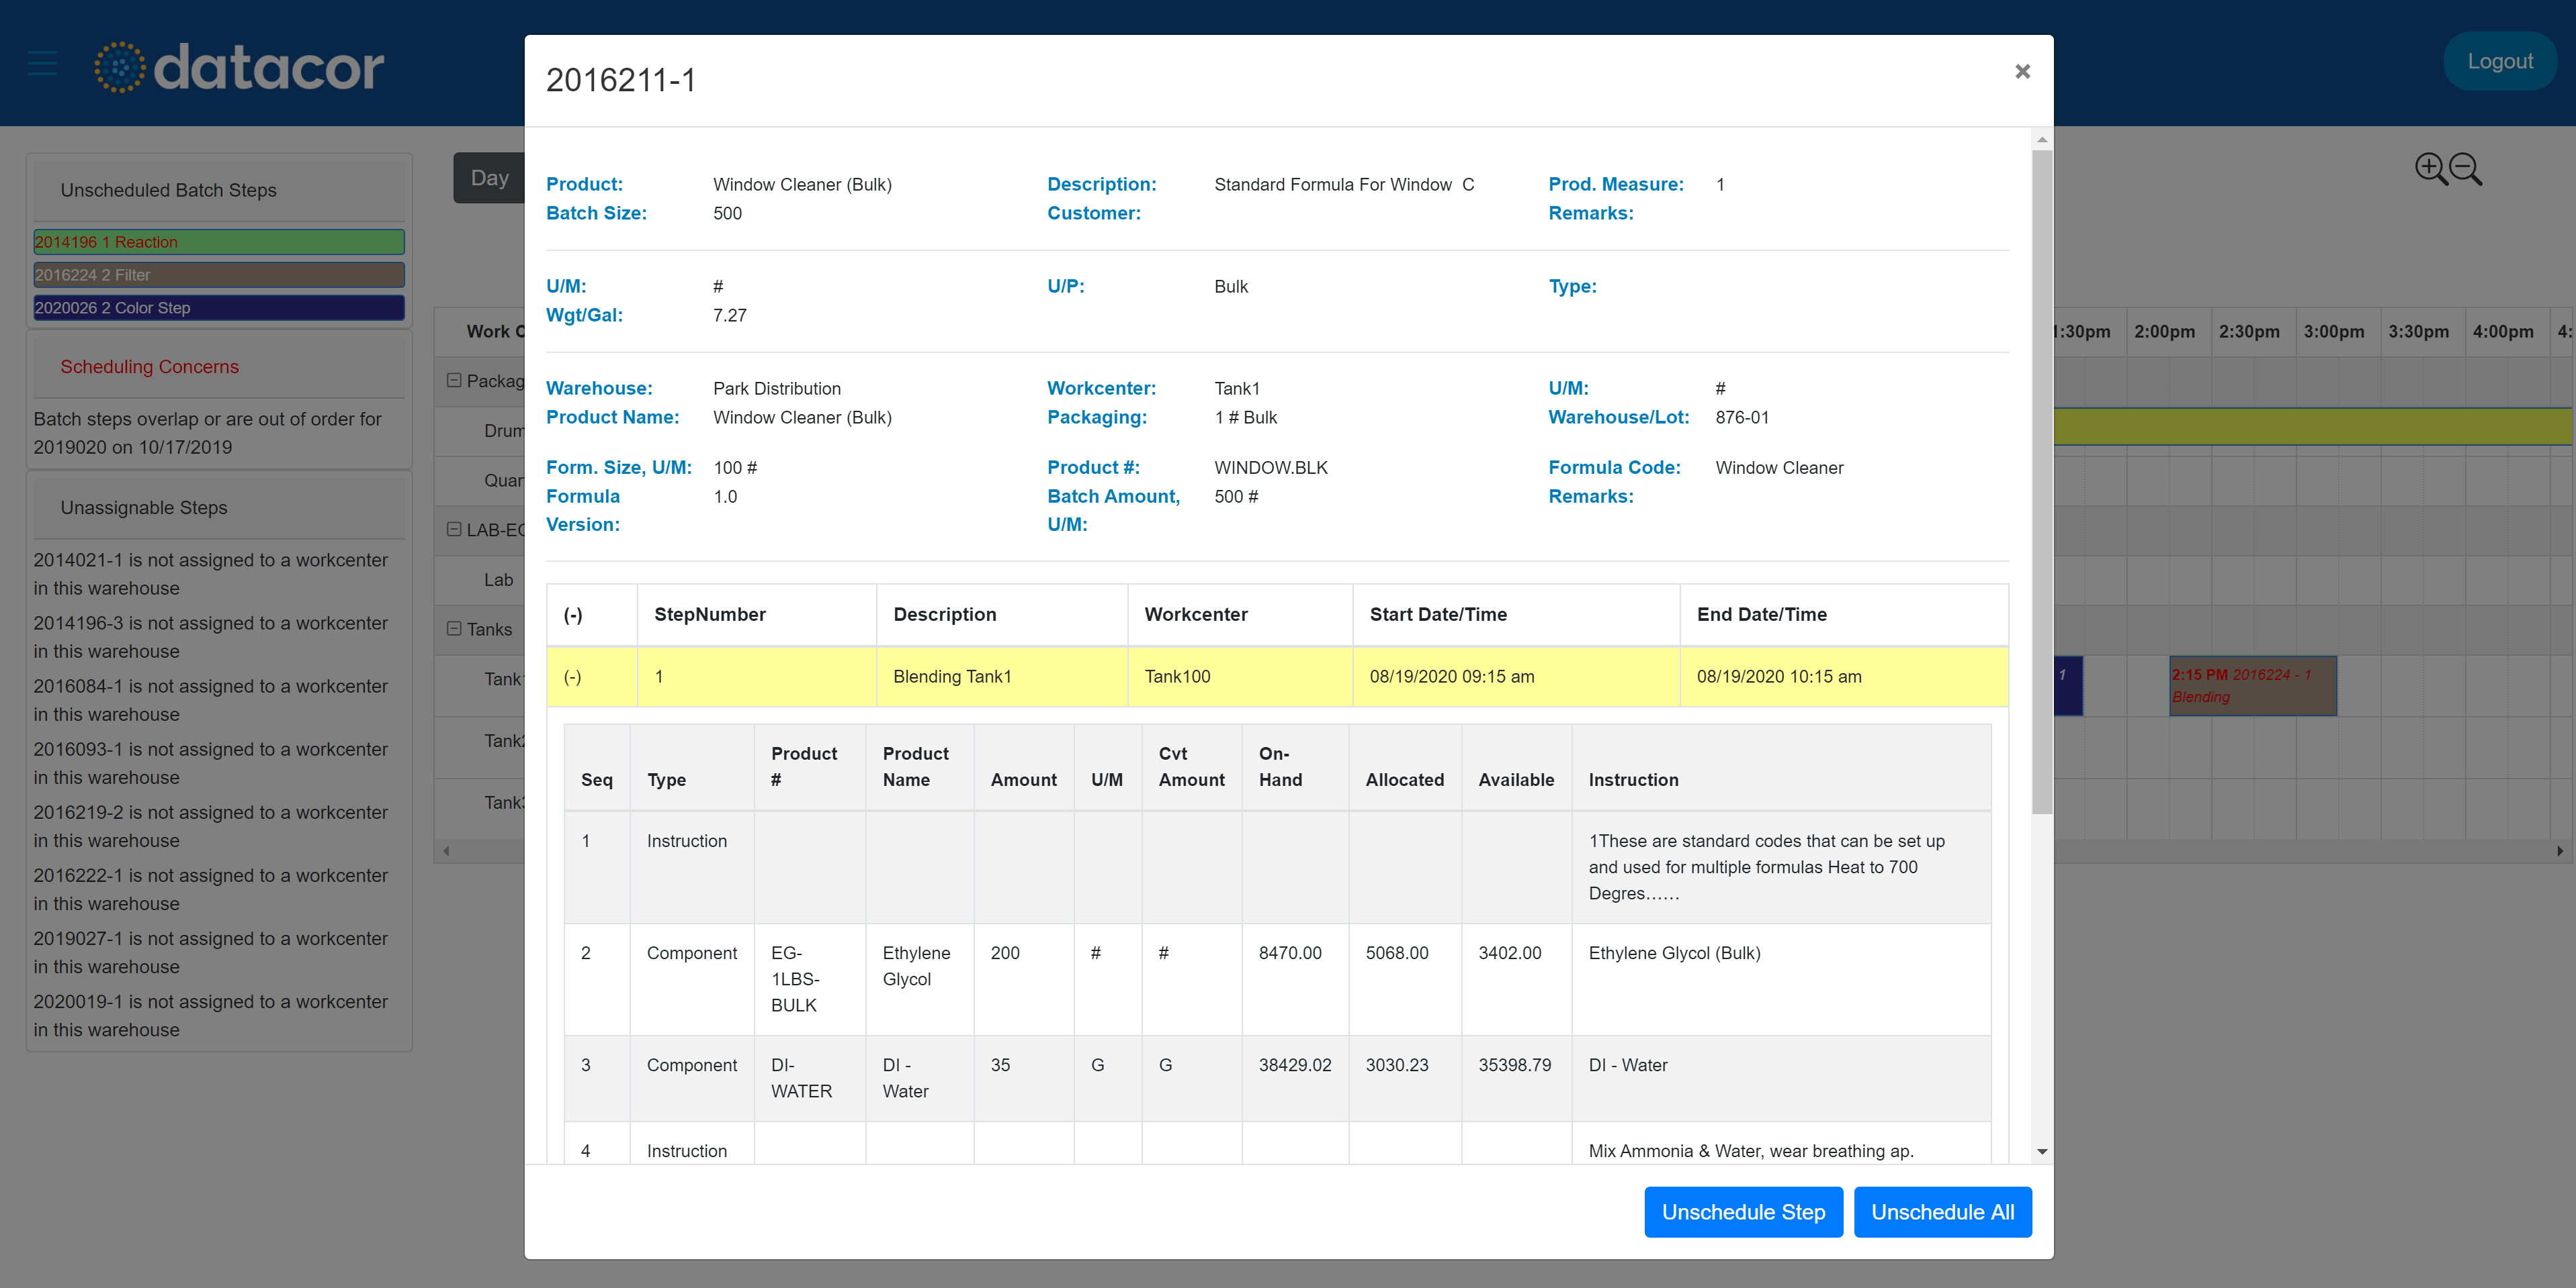The height and width of the screenshot is (1288, 2576).
Task: Click the Warehouse/Lot value 876-01
Action: pos(1742,417)
